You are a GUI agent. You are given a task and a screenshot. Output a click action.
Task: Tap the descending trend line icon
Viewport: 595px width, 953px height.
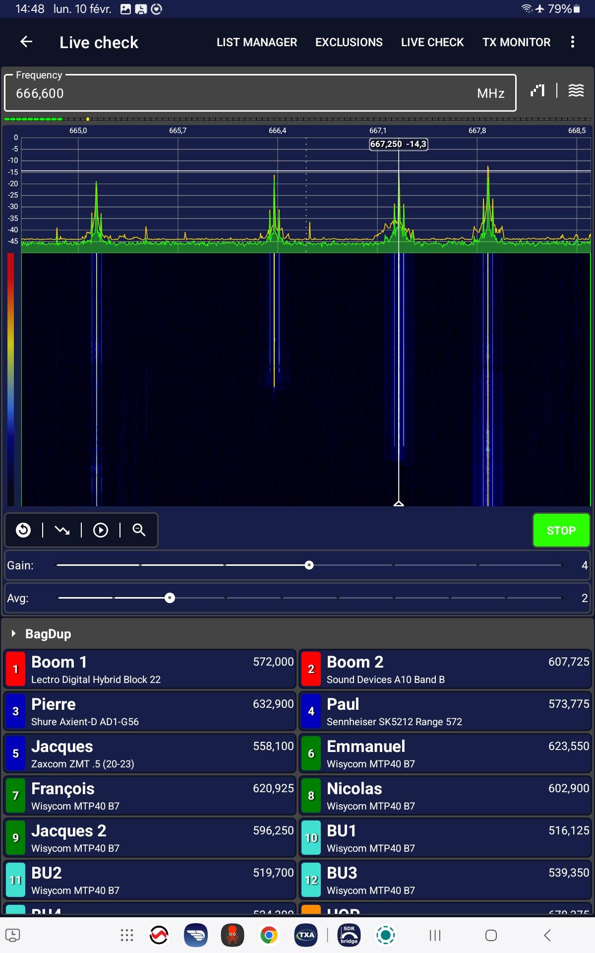(62, 530)
